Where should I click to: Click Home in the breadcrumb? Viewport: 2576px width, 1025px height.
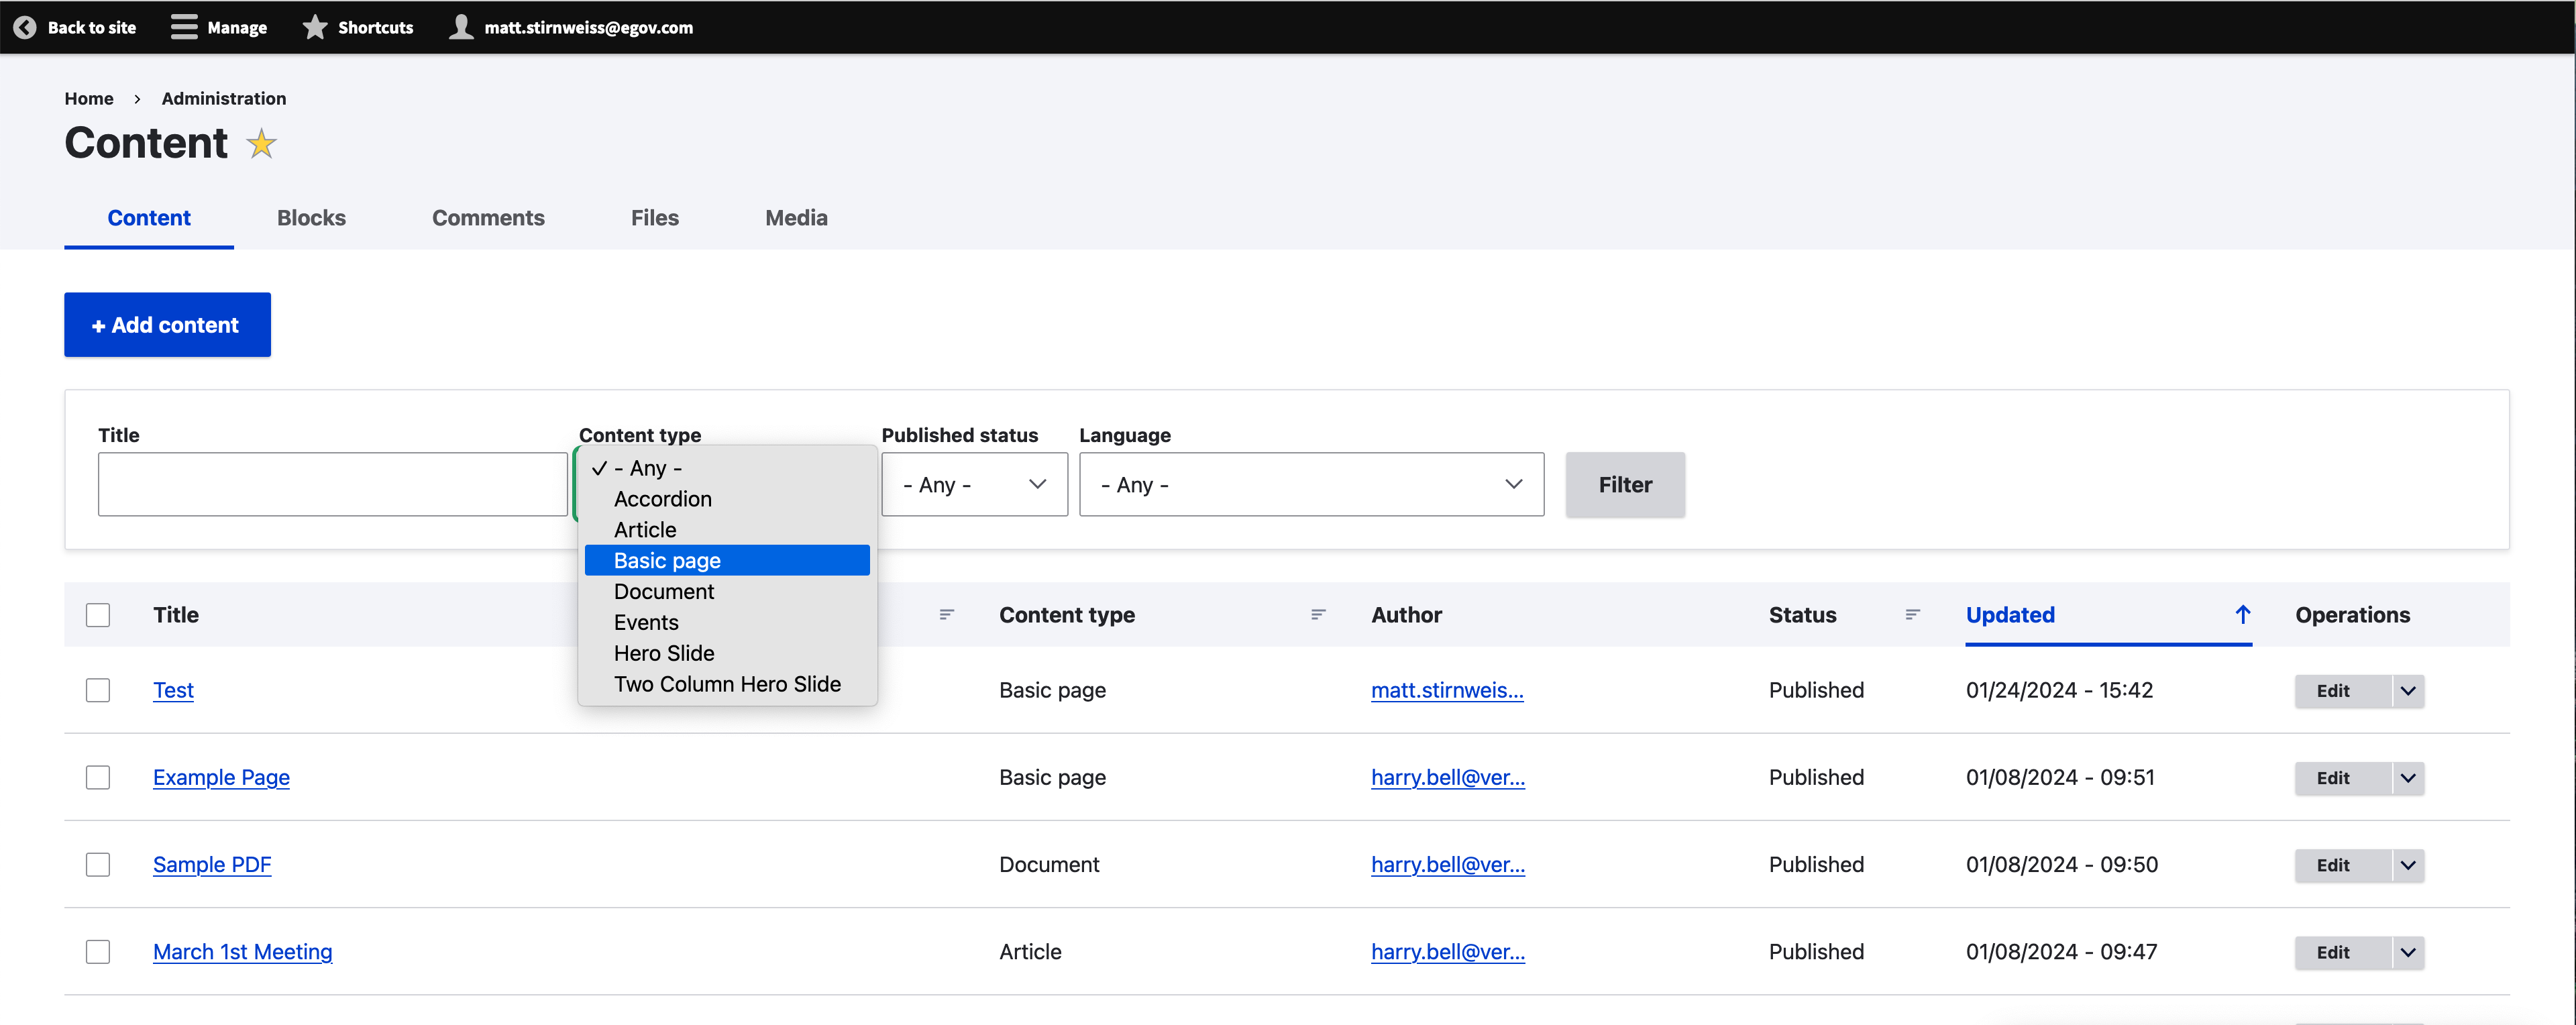[x=89, y=98]
